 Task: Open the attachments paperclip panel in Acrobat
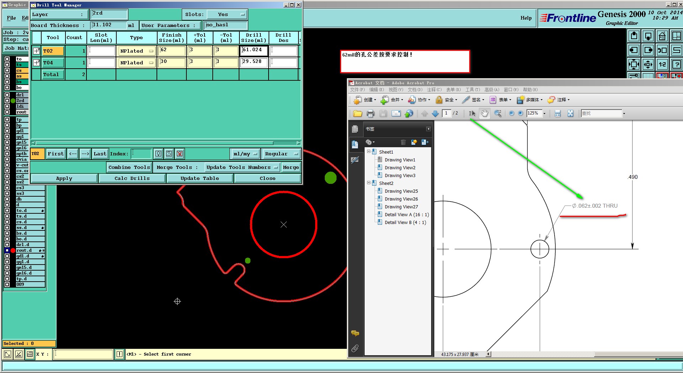[x=355, y=348]
